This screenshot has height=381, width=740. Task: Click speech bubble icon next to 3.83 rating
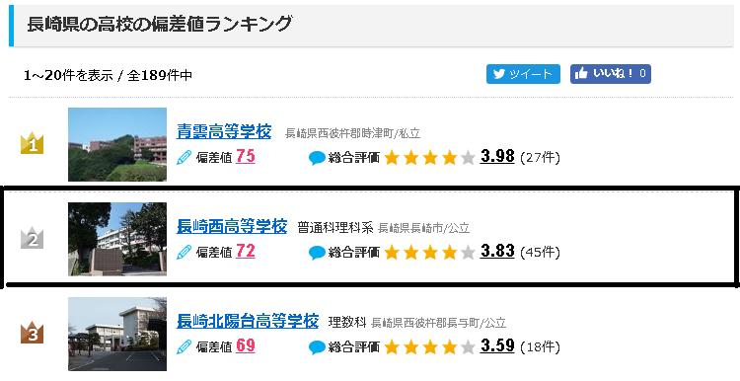coord(317,253)
